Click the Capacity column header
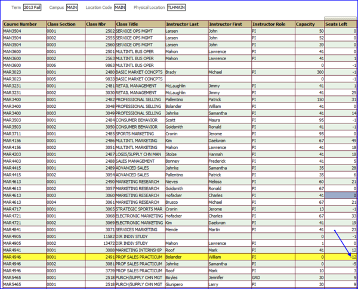The height and width of the screenshot is (289, 358). pos(310,24)
